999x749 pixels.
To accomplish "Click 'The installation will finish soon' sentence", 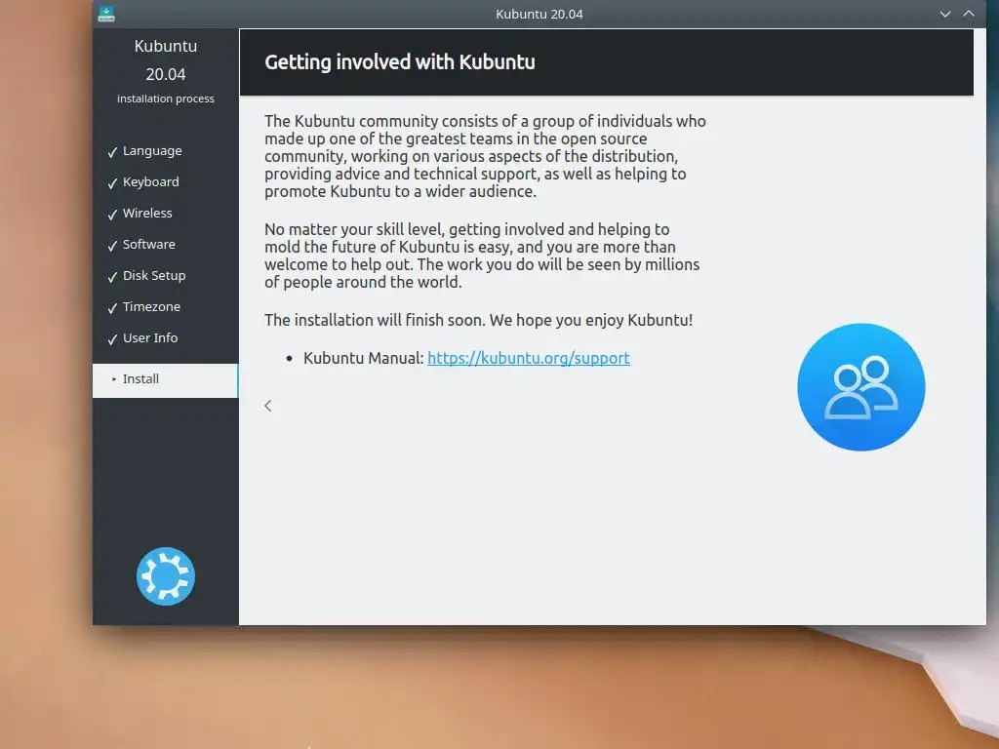I will tap(478, 320).
